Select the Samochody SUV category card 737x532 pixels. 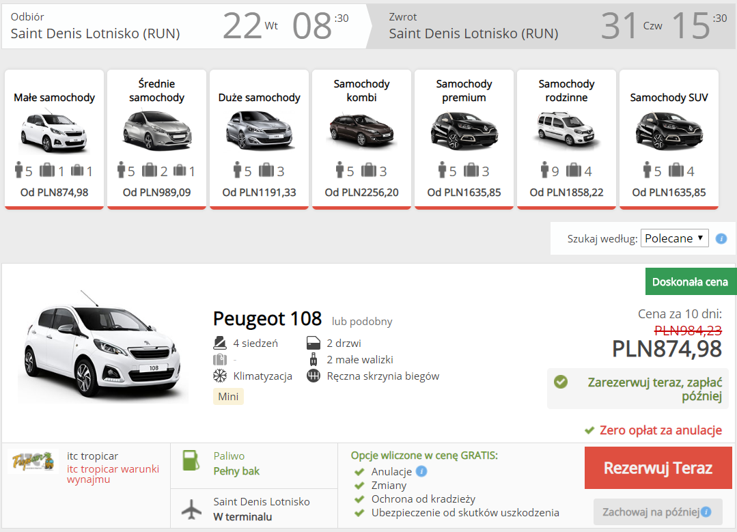(669, 139)
